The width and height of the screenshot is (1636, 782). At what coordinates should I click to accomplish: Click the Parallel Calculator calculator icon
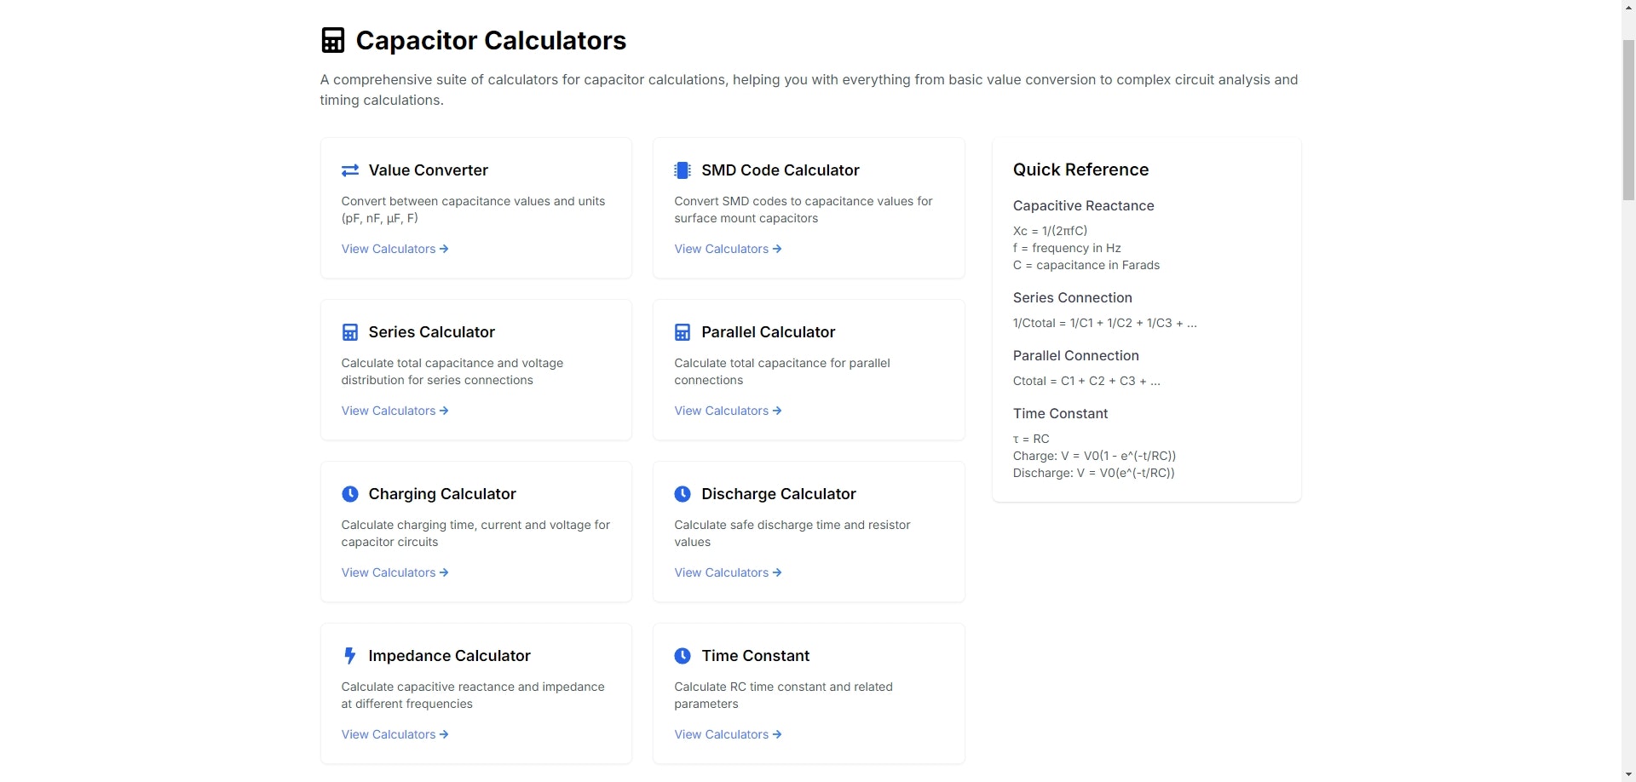(683, 332)
